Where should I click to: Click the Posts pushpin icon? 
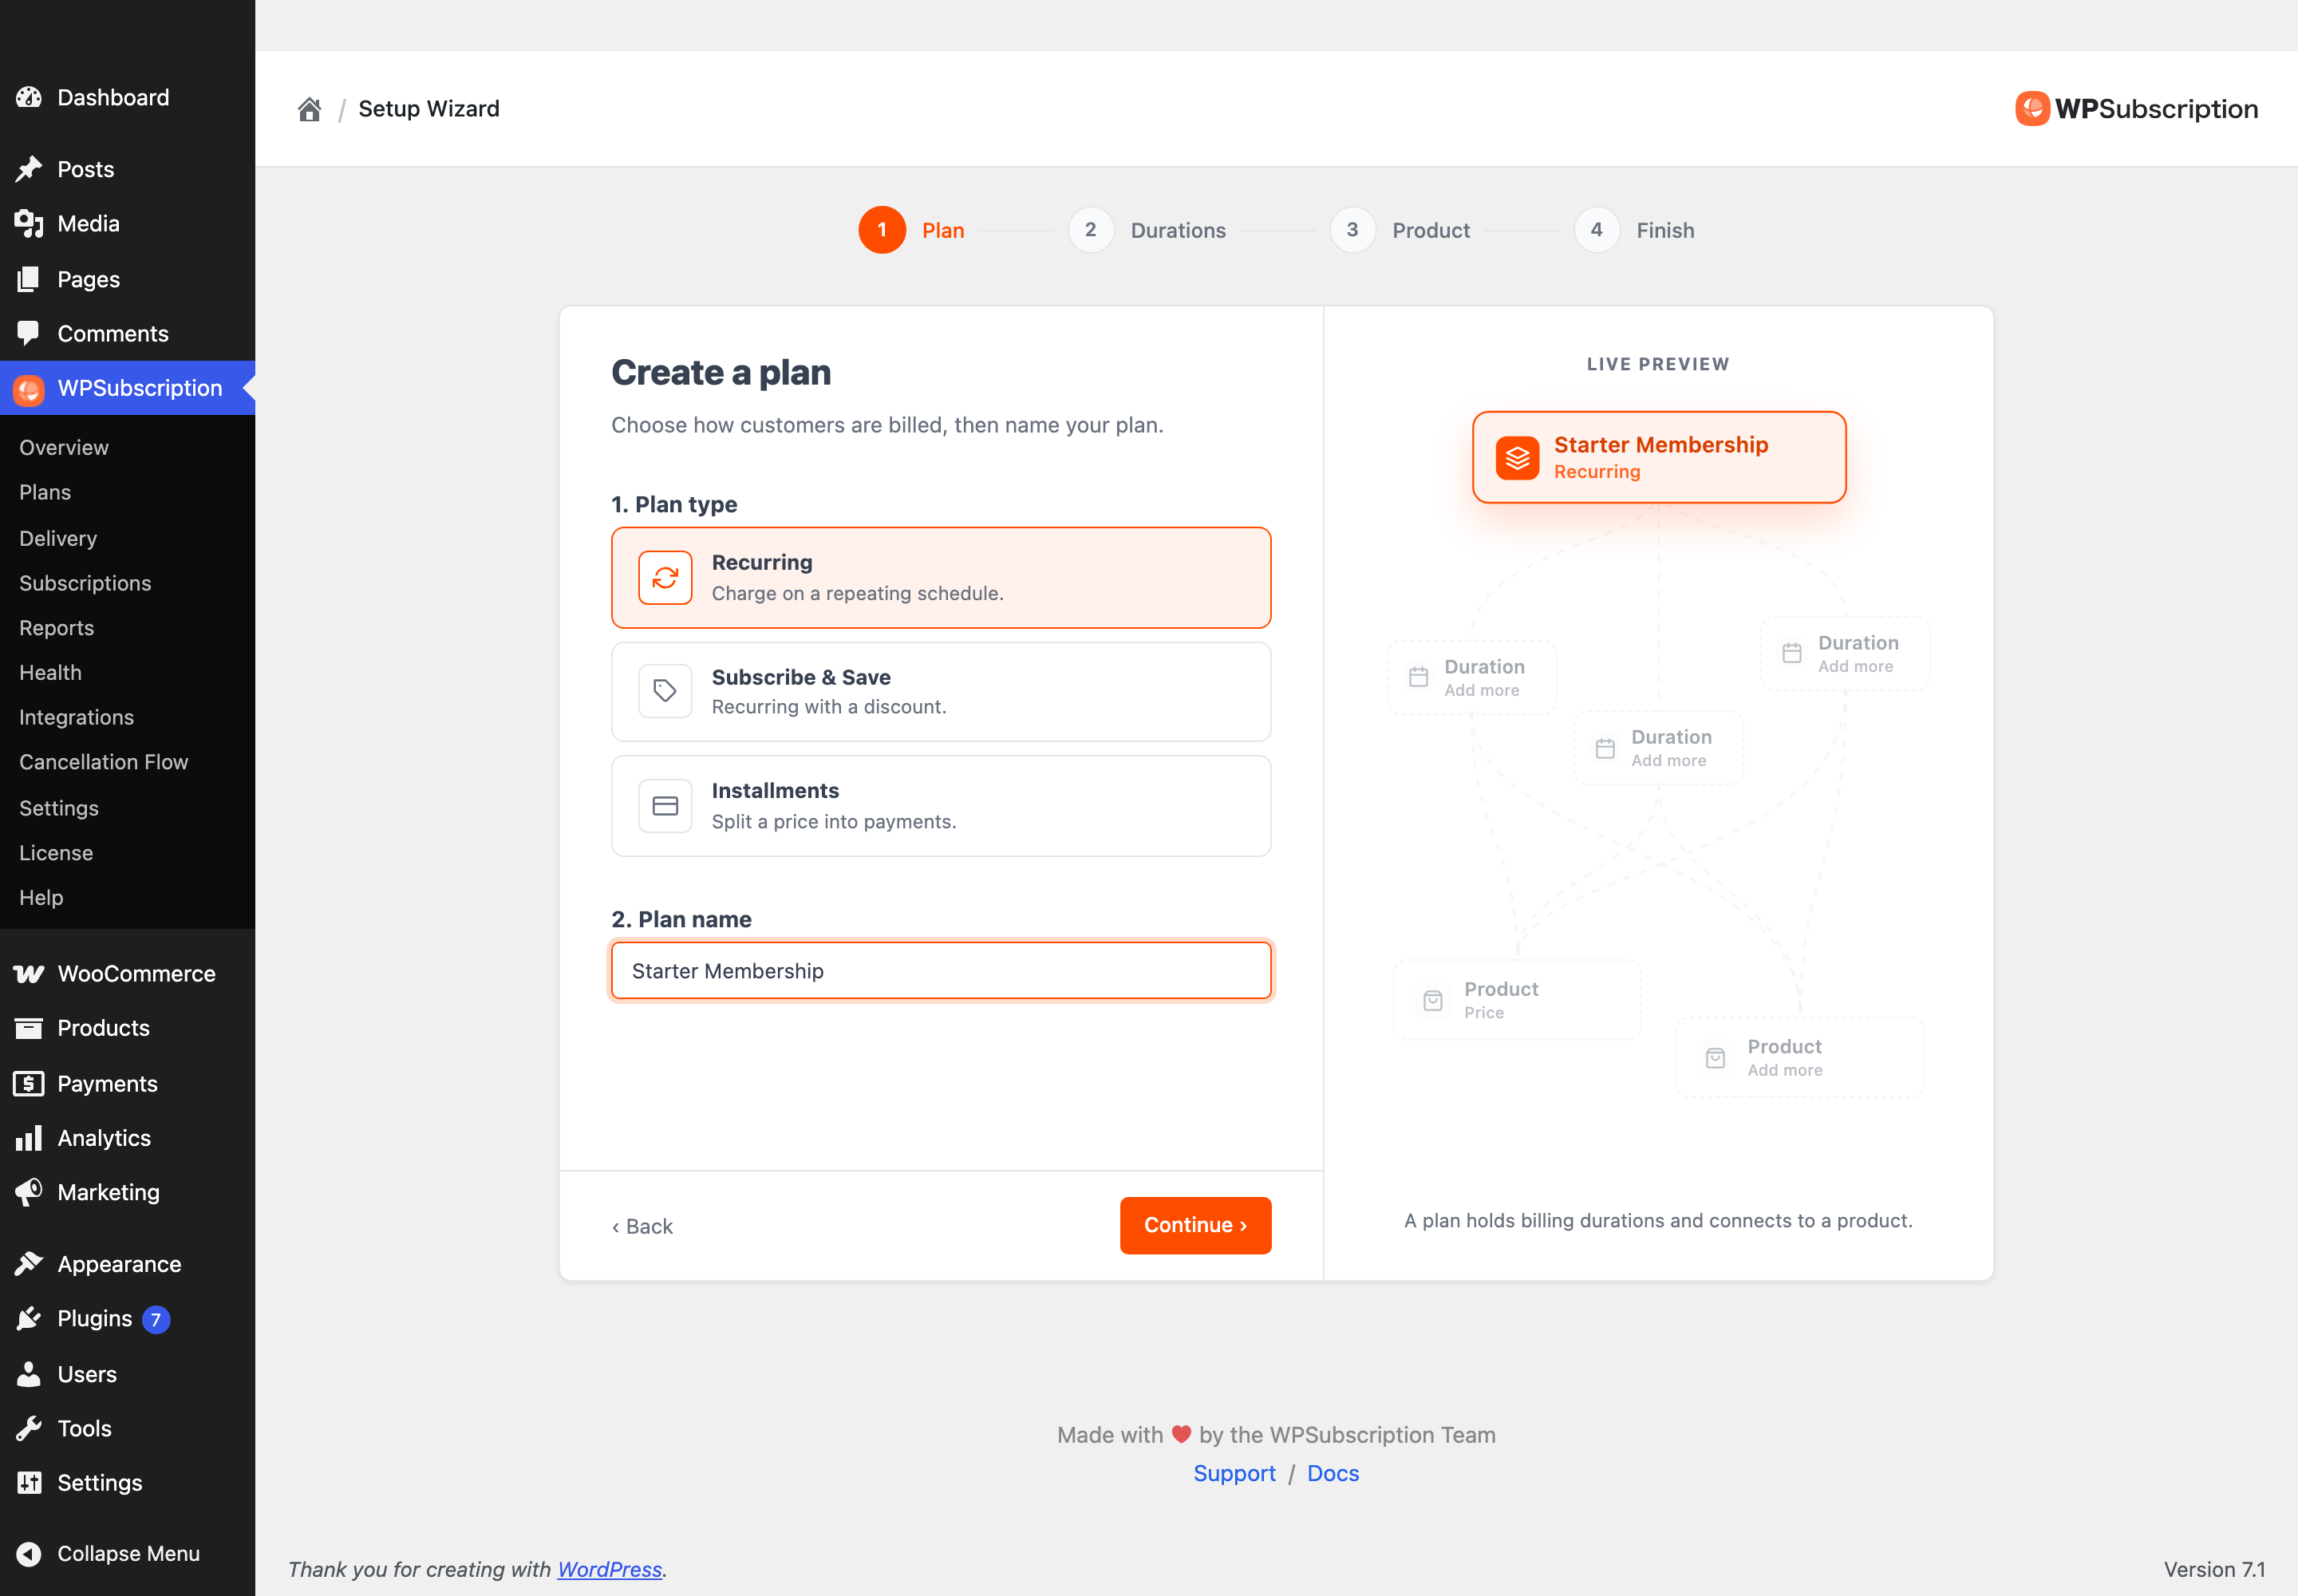(29, 169)
